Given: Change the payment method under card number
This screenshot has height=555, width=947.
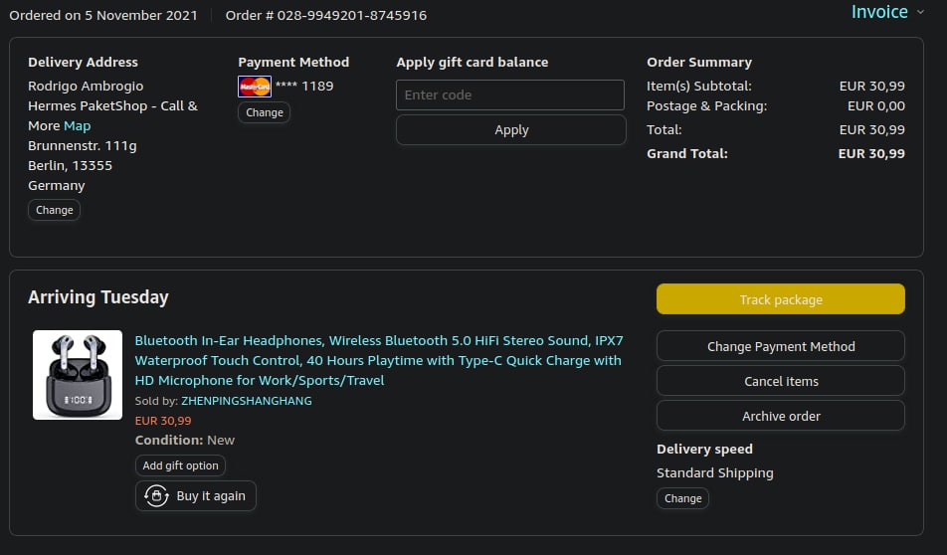Looking at the screenshot, I should [265, 112].
